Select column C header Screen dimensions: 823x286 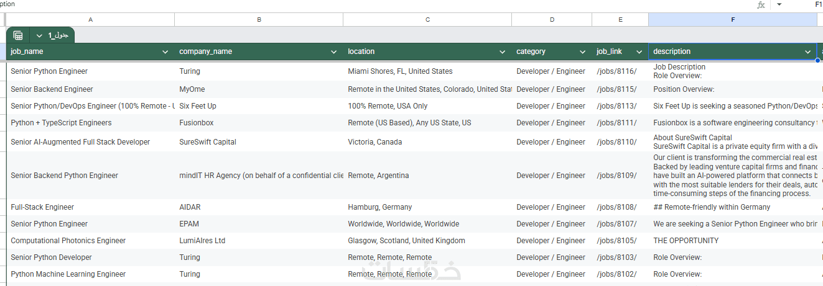click(427, 20)
